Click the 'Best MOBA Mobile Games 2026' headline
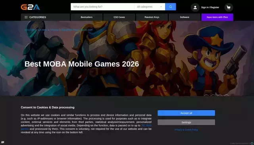 coord(82,64)
